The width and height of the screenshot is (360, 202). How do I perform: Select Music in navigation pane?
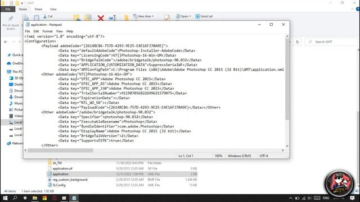(16, 103)
